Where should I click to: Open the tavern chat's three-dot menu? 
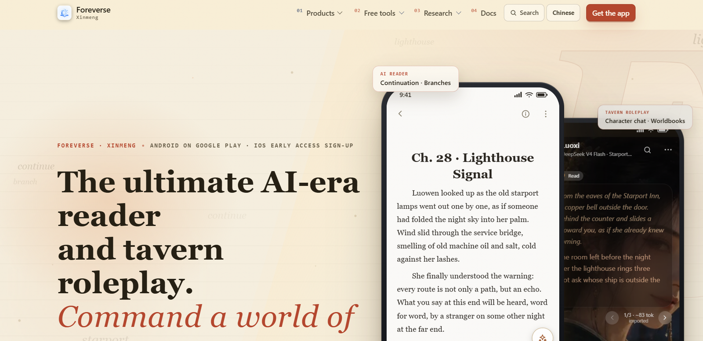668,150
